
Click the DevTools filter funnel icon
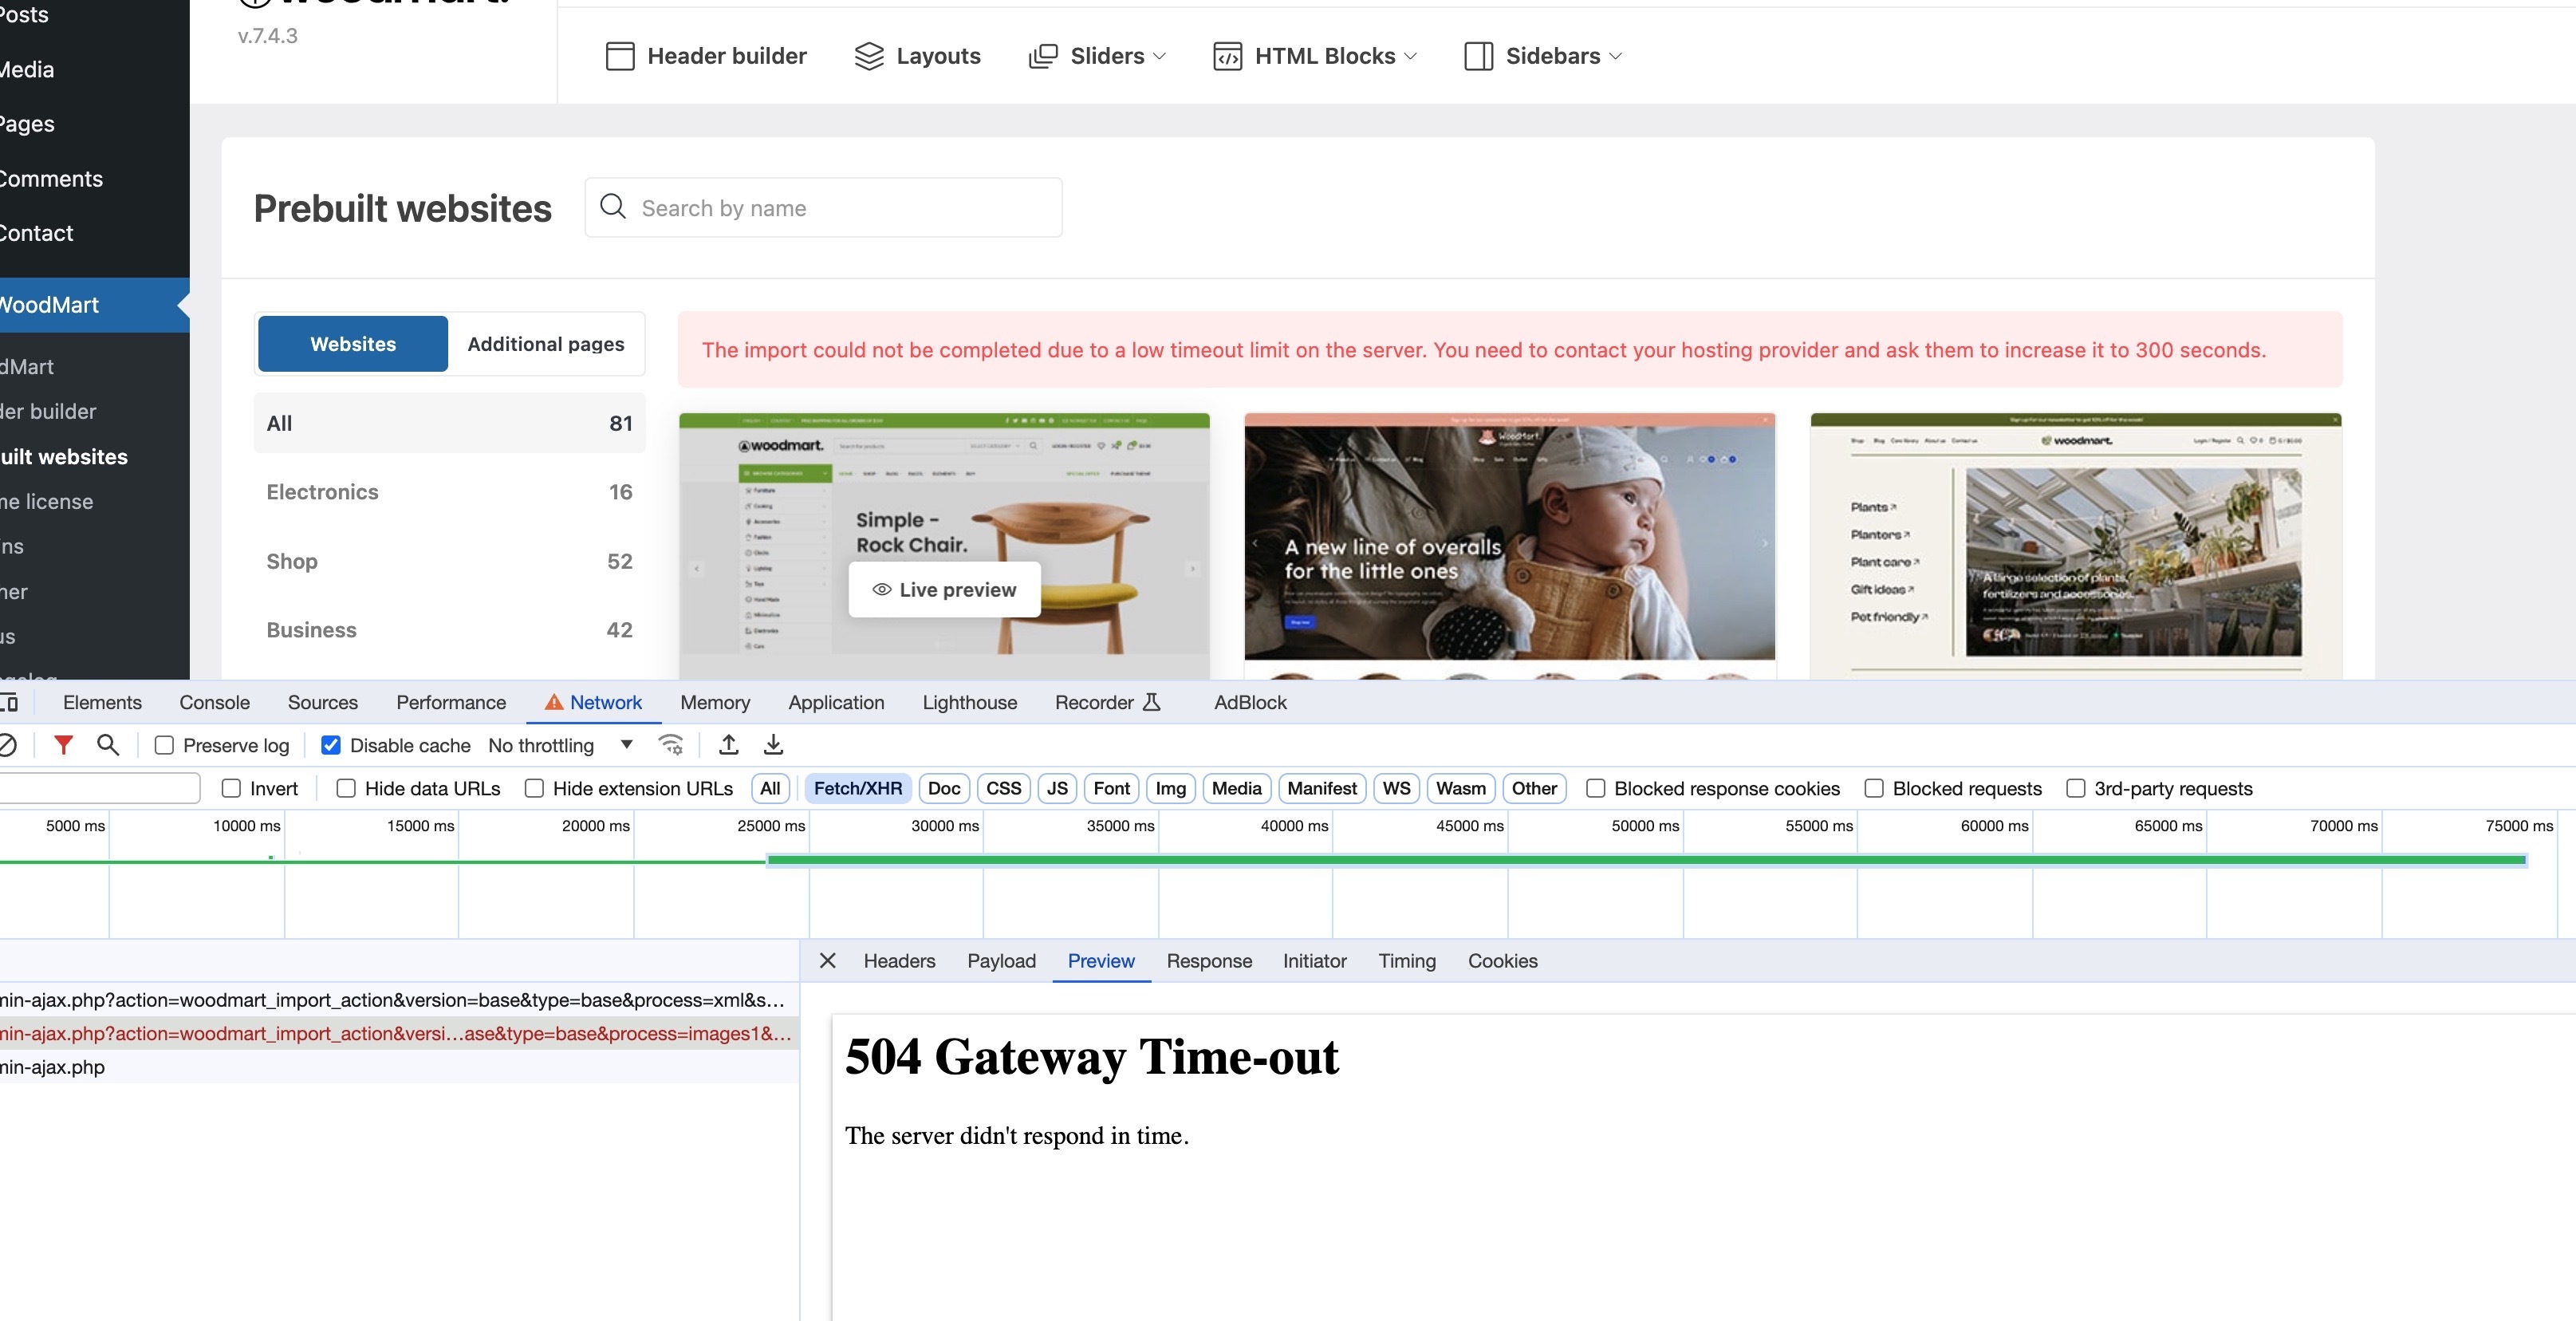pyautogui.click(x=63, y=745)
